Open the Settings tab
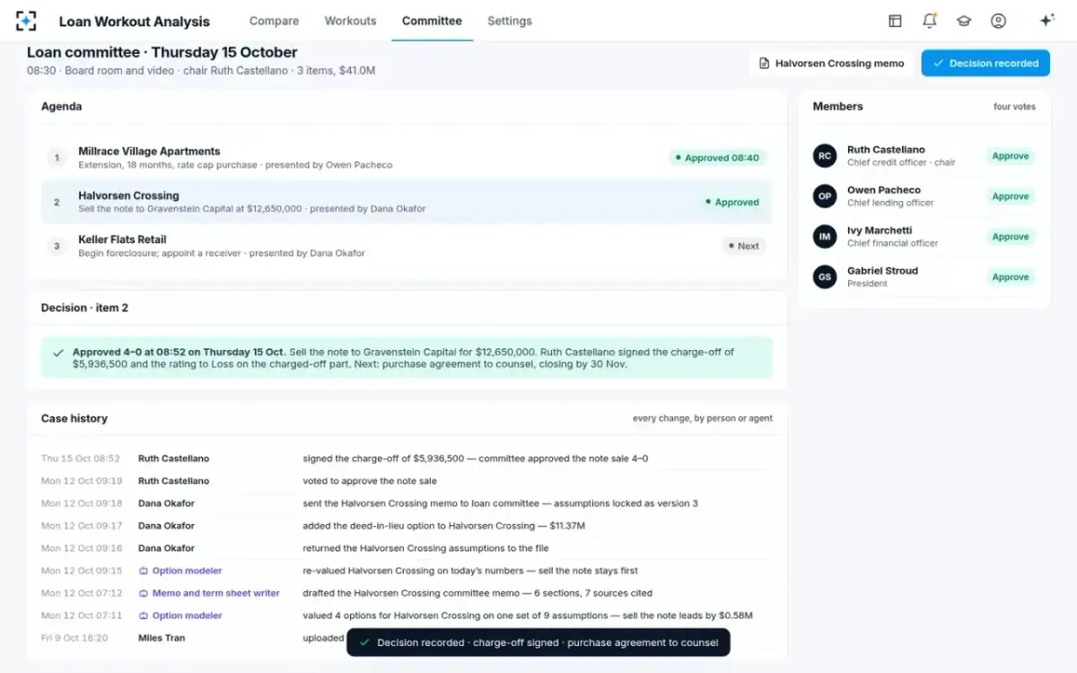 (510, 21)
